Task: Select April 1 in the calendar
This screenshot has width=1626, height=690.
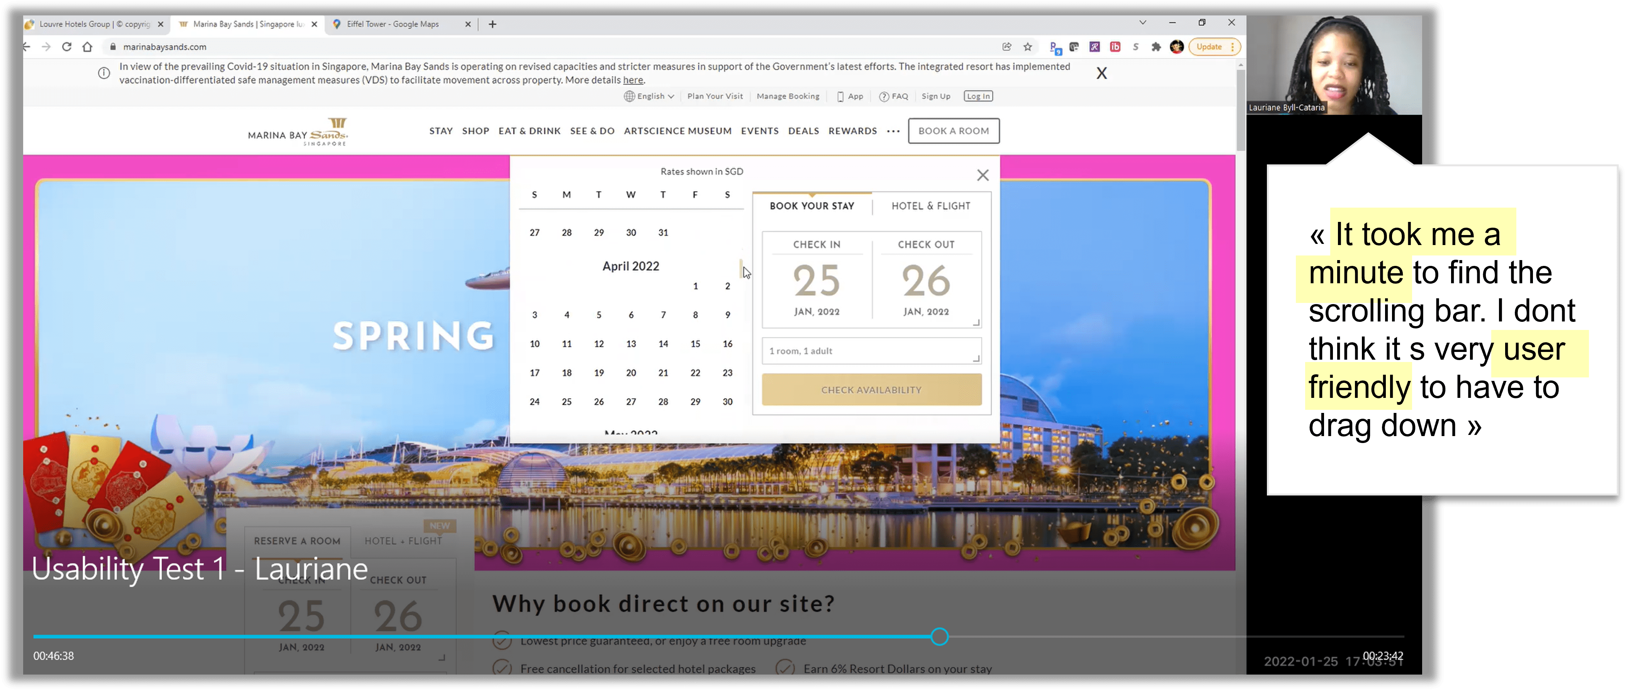Action: (x=695, y=286)
